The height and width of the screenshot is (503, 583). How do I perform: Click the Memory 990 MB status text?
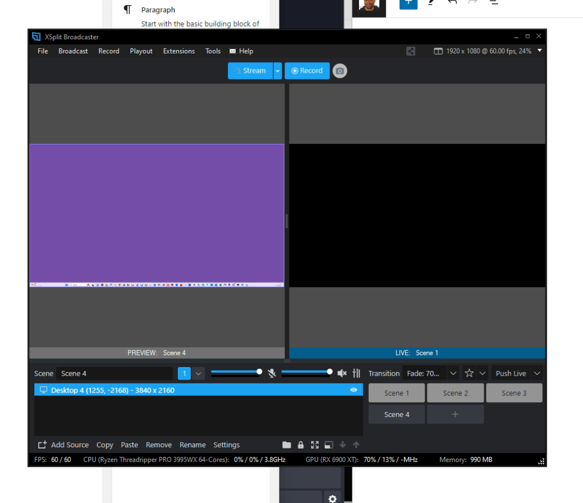click(x=466, y=460)
